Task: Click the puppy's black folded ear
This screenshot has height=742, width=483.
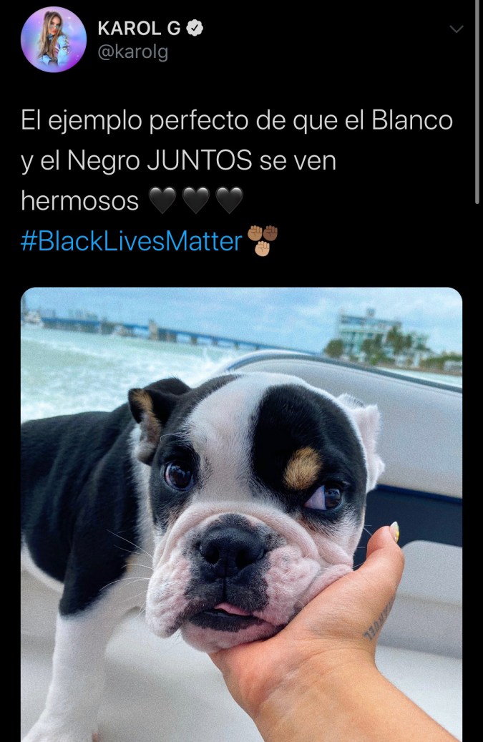Action: 152,411
